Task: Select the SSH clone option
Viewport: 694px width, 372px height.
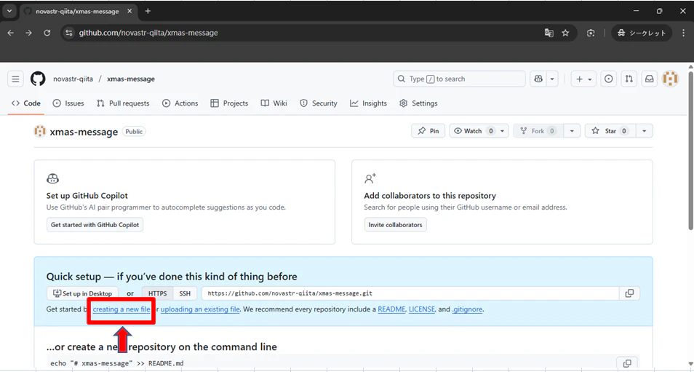Action: [x=185, y=293]
